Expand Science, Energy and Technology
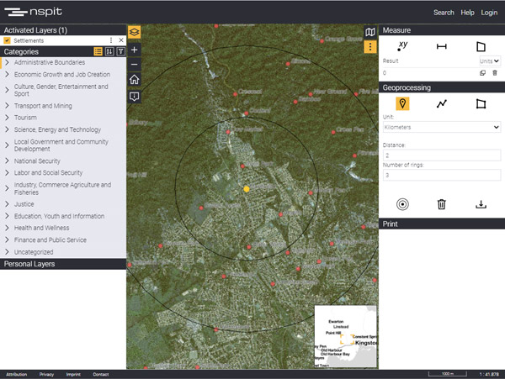Image resolution: width=505 pixels, height=379 pixels. pyautogui.click(x=7, y=129)
